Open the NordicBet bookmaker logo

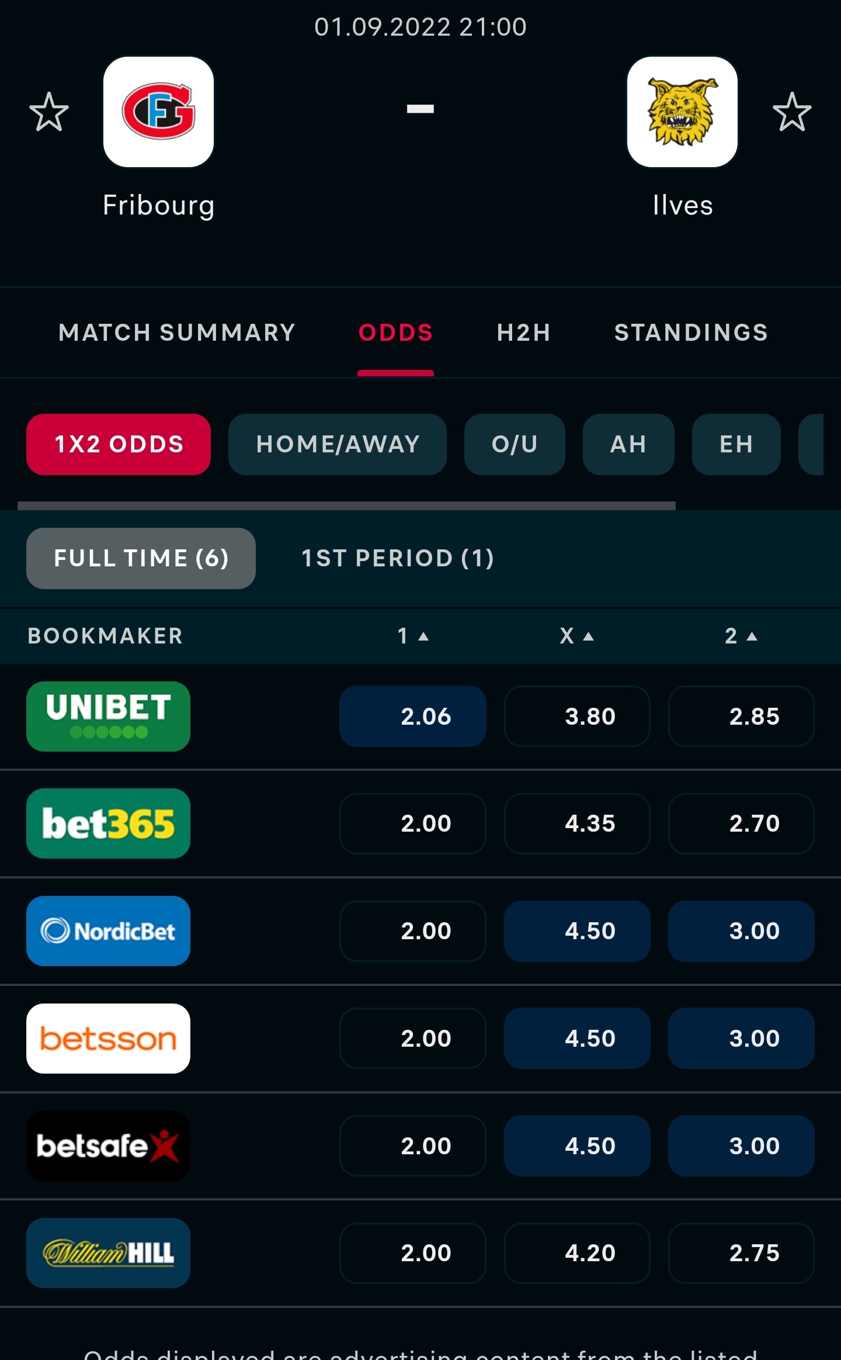(x=108, y=931)
